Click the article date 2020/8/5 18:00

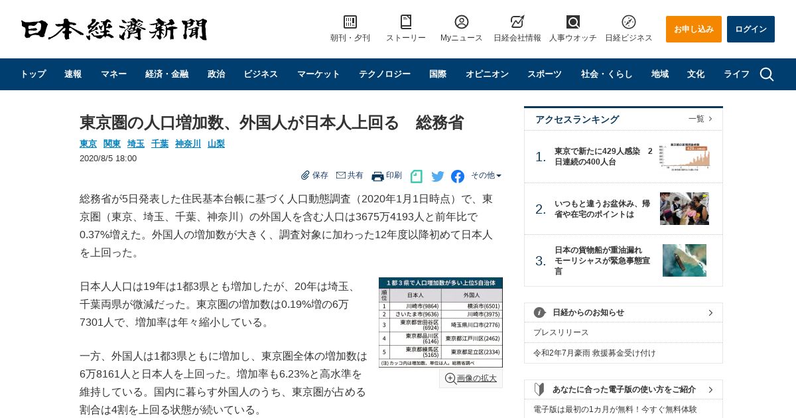point(108,159)
